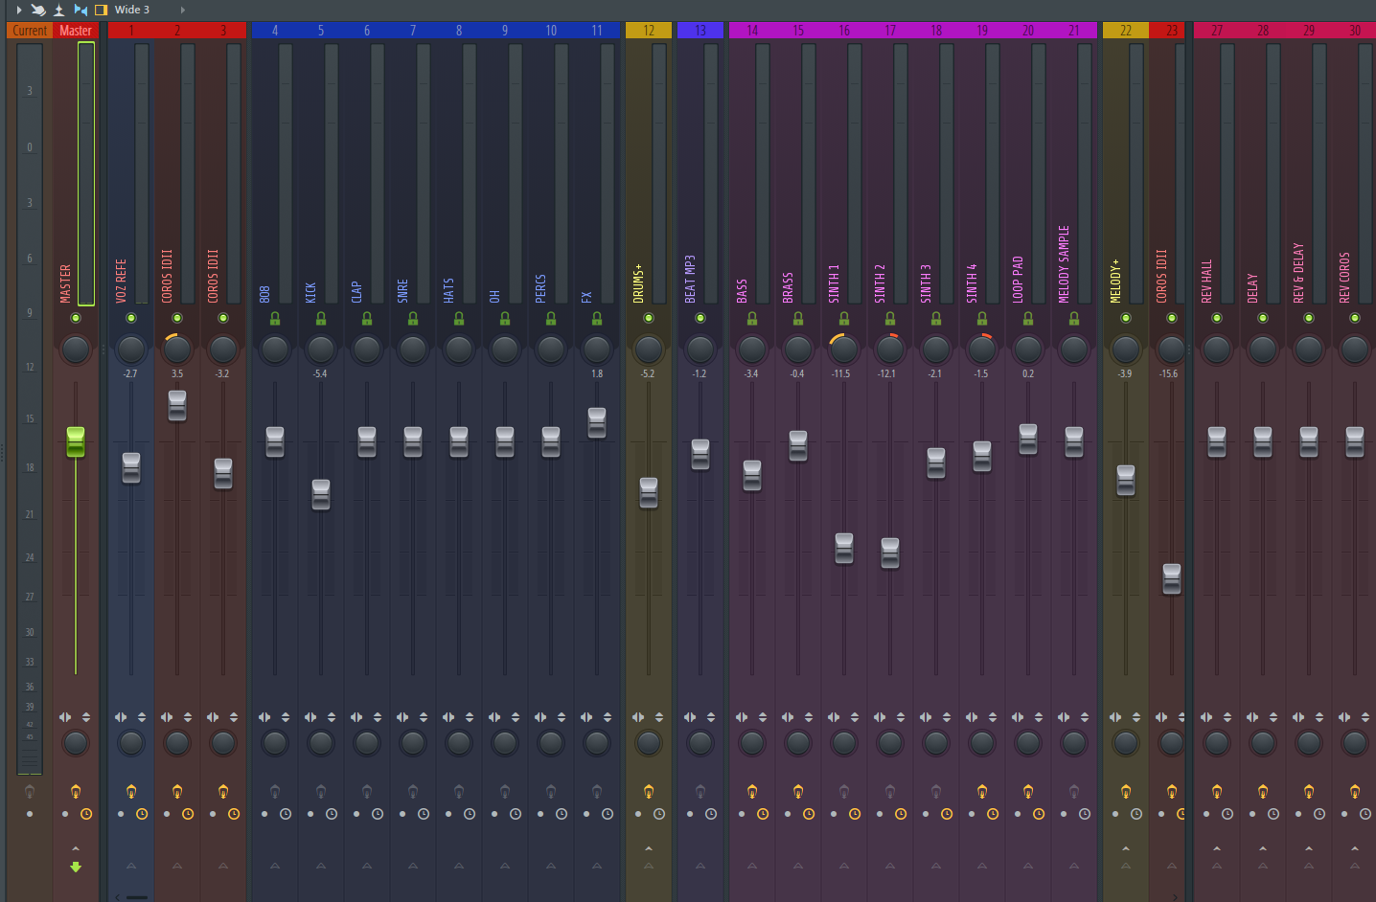Click the multi-touch control hand icon
The image size is (1376, 902).
click(38, 10)
